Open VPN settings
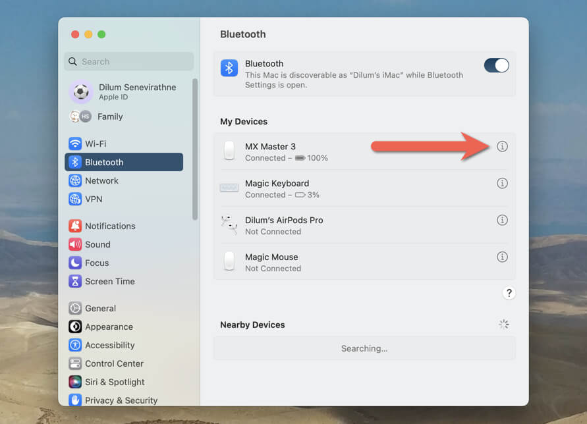 coord(124,199)
